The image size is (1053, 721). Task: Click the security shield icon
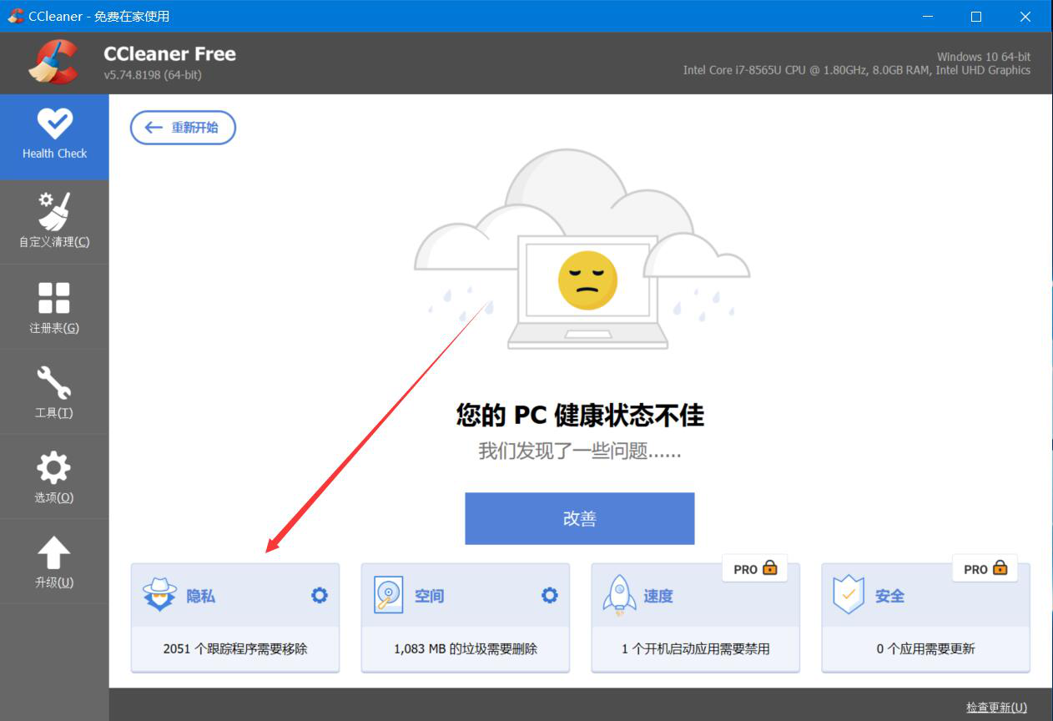[x=849, y=596]
